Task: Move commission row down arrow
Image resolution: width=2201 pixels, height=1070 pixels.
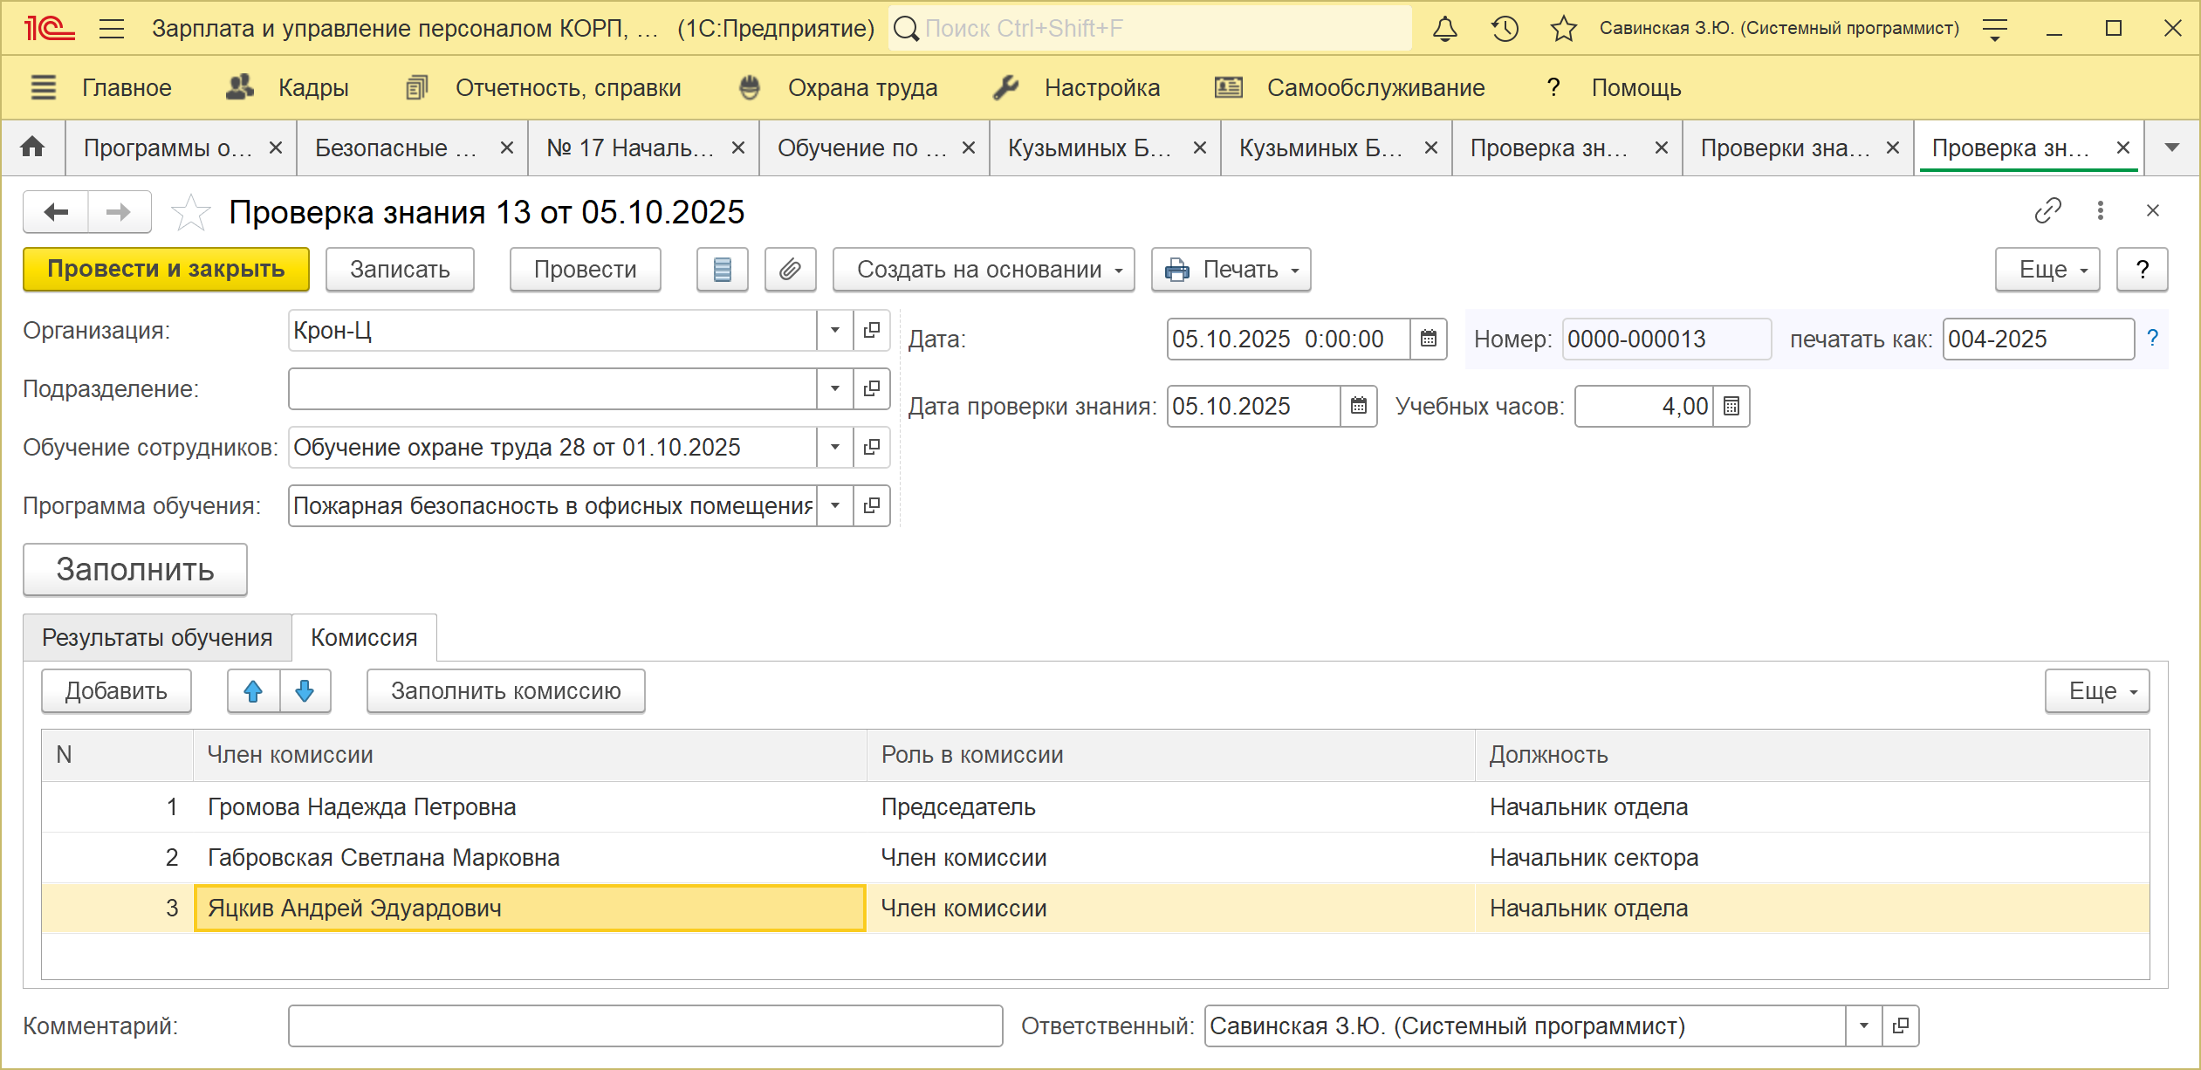Action: click(x=305, y=691)
